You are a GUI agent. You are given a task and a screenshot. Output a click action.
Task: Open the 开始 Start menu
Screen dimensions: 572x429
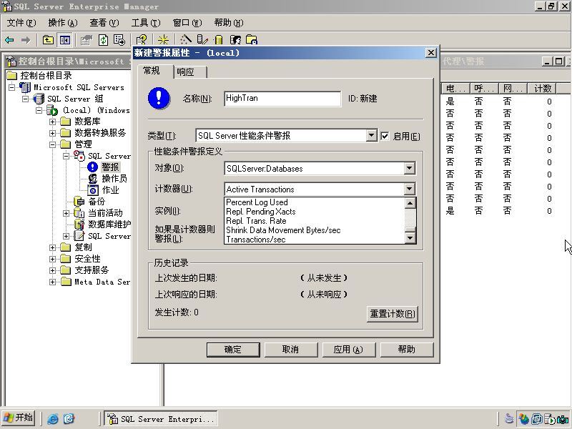[x=19, y=418]
